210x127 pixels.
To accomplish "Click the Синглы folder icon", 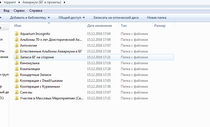I will pos(16,92).
